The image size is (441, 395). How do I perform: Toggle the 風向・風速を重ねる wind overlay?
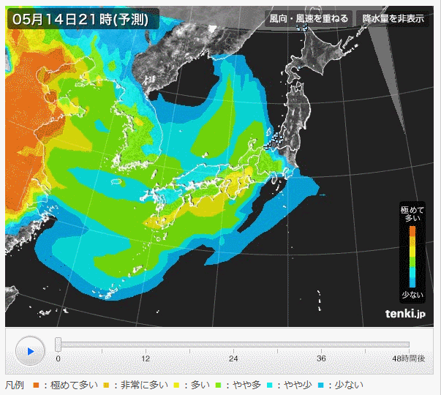point(309,18)
